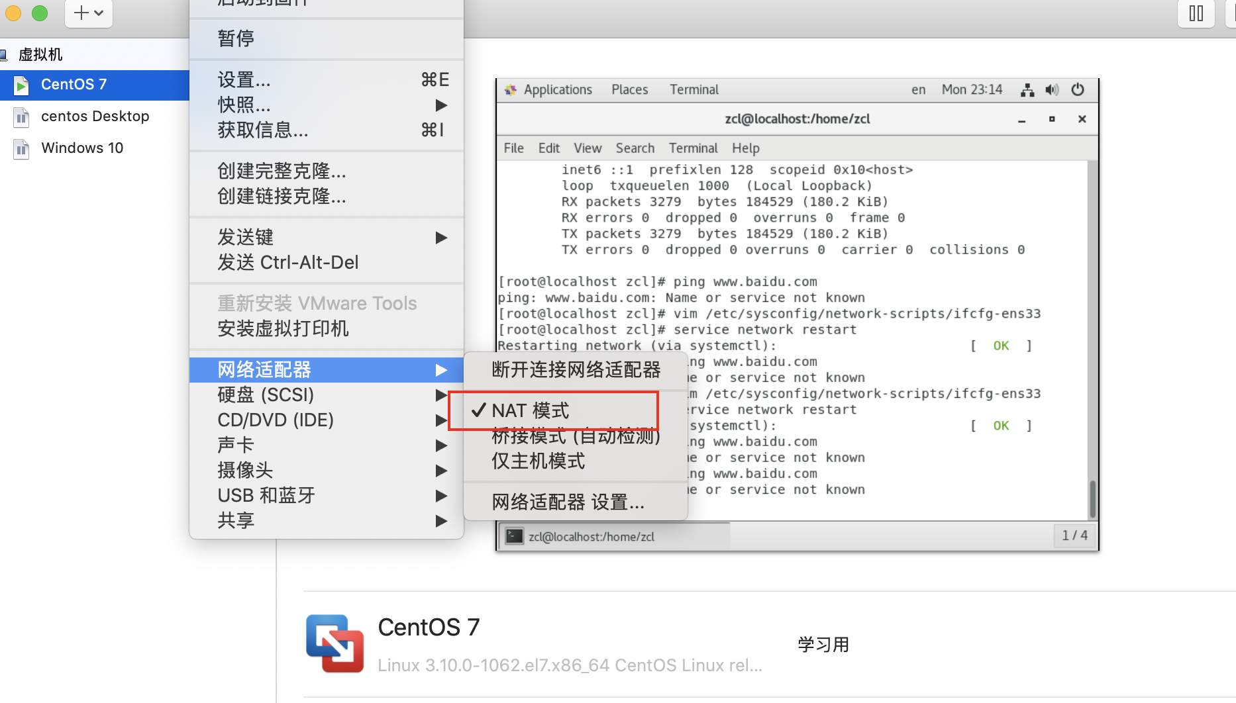
Task: Expand the 摄像头 submenu
Action: tap(326, 470)
